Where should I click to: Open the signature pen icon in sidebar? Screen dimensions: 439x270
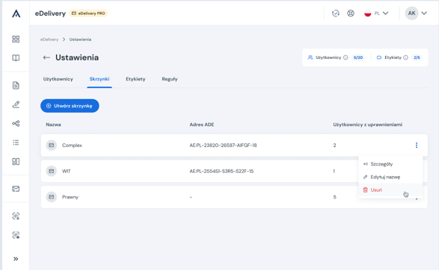click(x=16, y=104)
